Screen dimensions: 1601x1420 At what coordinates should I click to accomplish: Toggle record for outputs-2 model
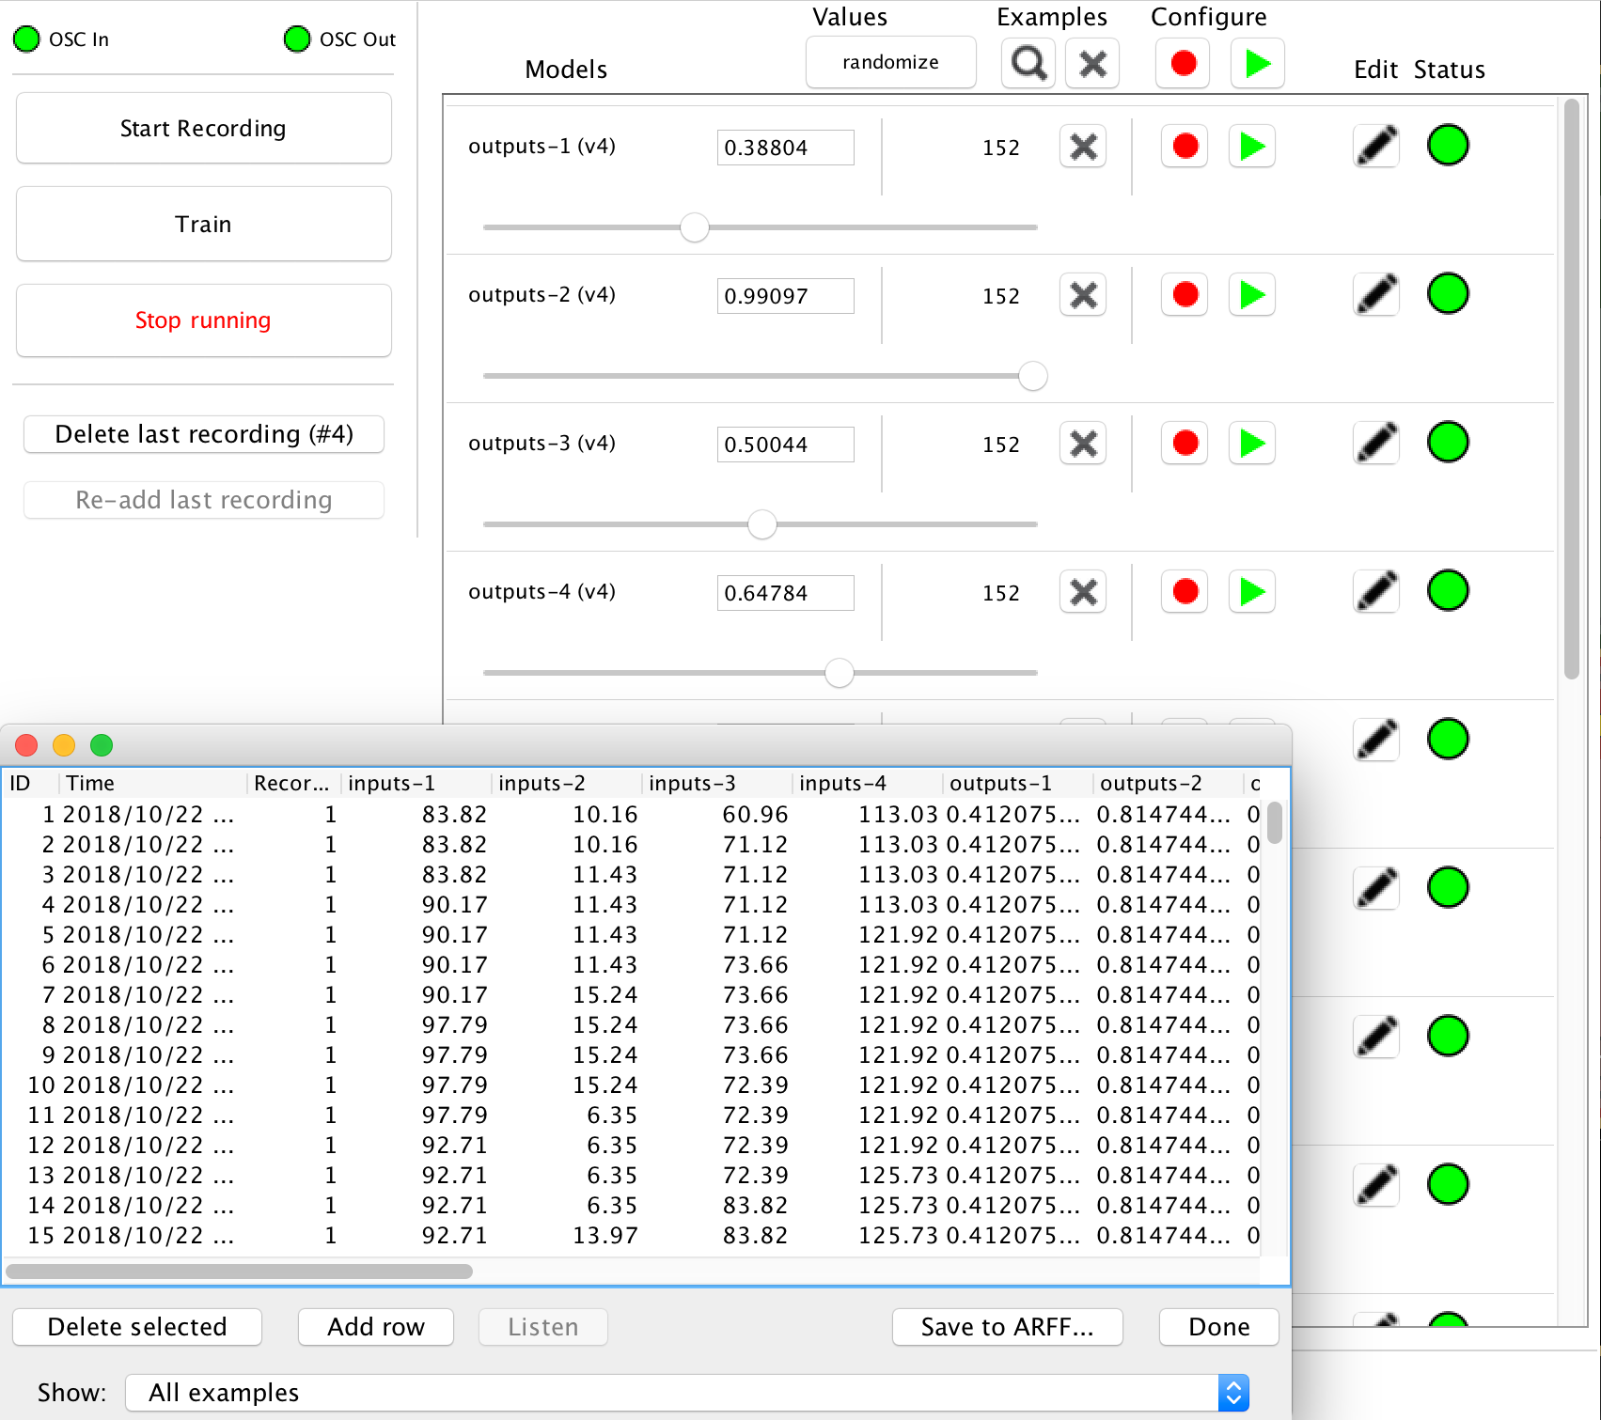tap(1185, 295)
